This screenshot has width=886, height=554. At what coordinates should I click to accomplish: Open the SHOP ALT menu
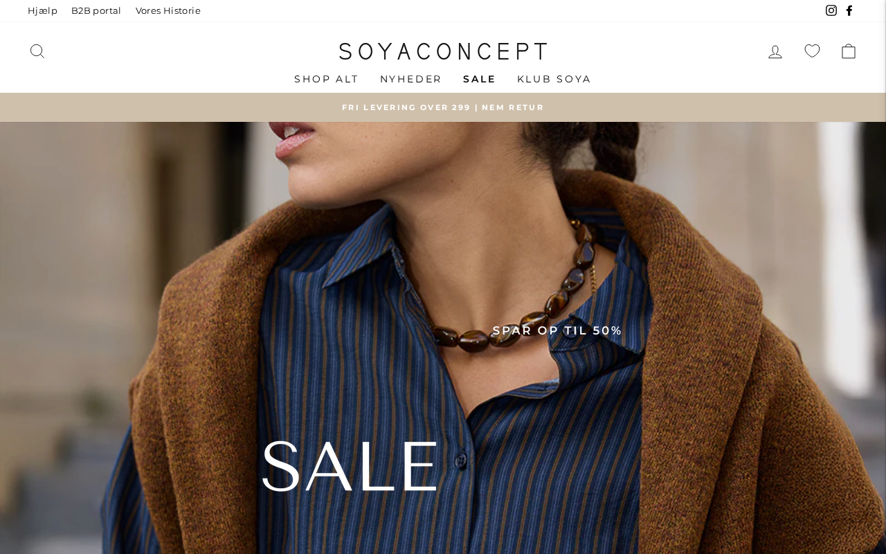click(326, 79)
